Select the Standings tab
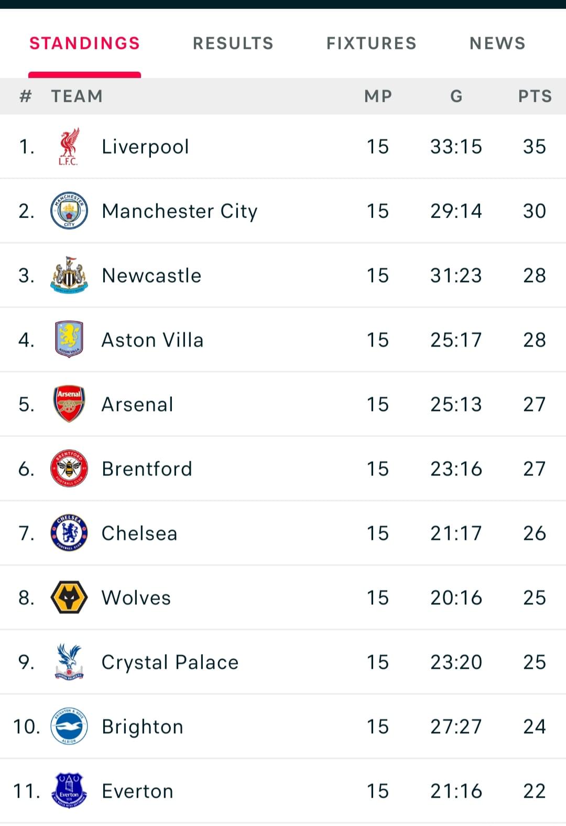The height and width of the screenshot is (826, 566). coord(85,43)
